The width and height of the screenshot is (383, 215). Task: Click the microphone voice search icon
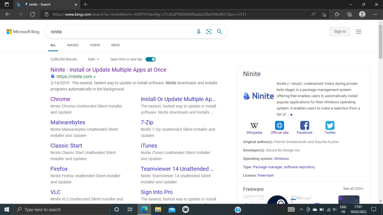click(199, 32)
